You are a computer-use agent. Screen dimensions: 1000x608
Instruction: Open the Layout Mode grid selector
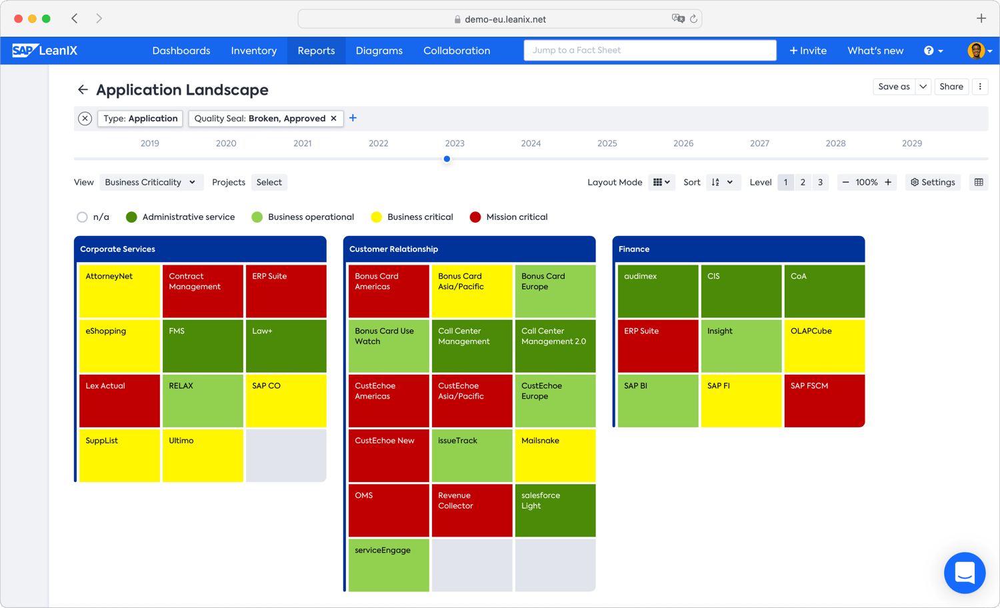661,182
